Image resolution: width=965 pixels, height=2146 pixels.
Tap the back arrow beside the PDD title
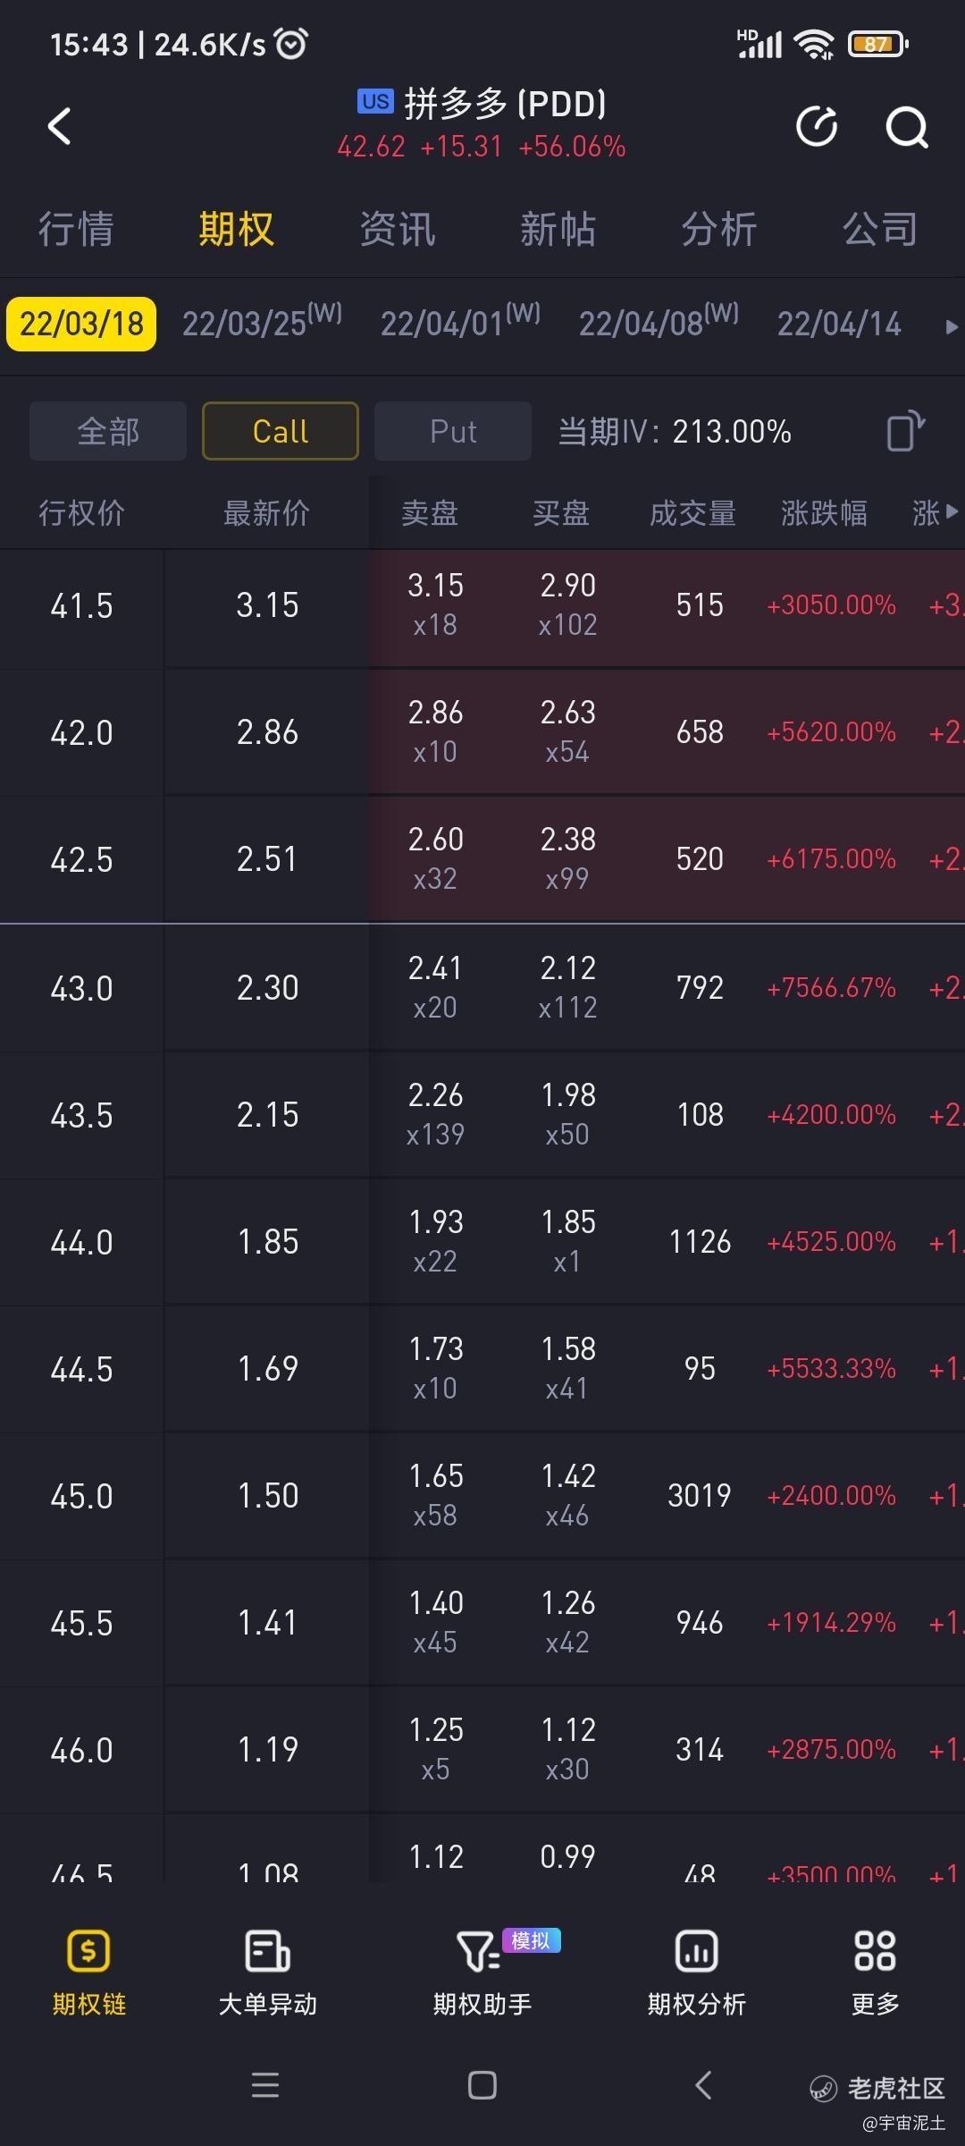(x=59, y=126)
